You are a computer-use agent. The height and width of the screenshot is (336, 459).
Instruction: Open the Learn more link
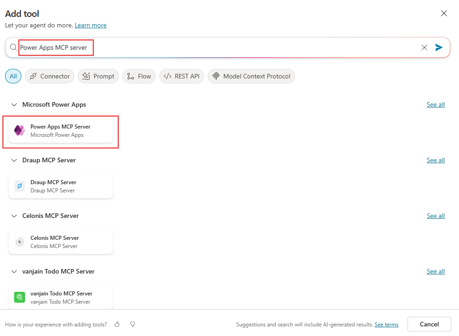[90, 25]
